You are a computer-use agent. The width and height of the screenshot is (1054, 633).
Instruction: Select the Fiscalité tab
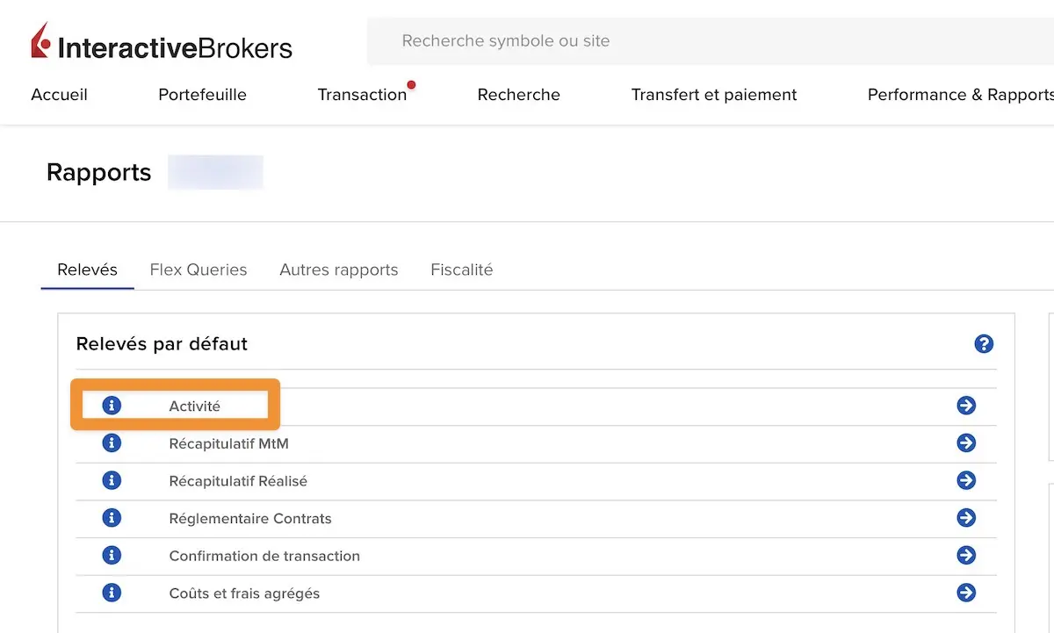coord(462,270)
